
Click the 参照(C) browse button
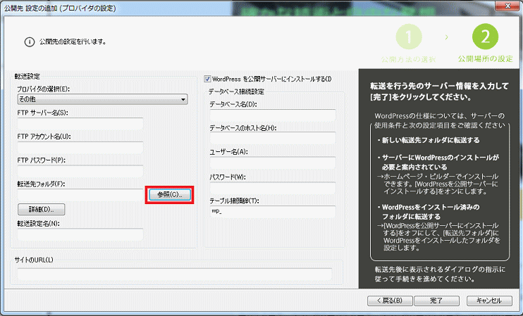click(169, 194)
